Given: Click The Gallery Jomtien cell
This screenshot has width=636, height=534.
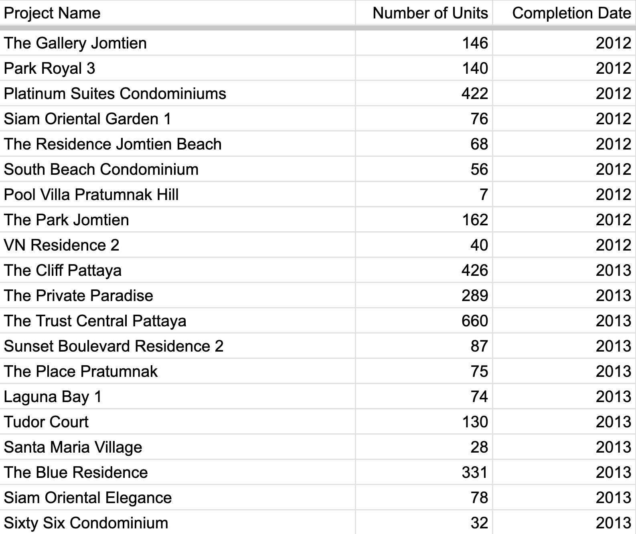Looking at the screenshot, I should 177,43.
